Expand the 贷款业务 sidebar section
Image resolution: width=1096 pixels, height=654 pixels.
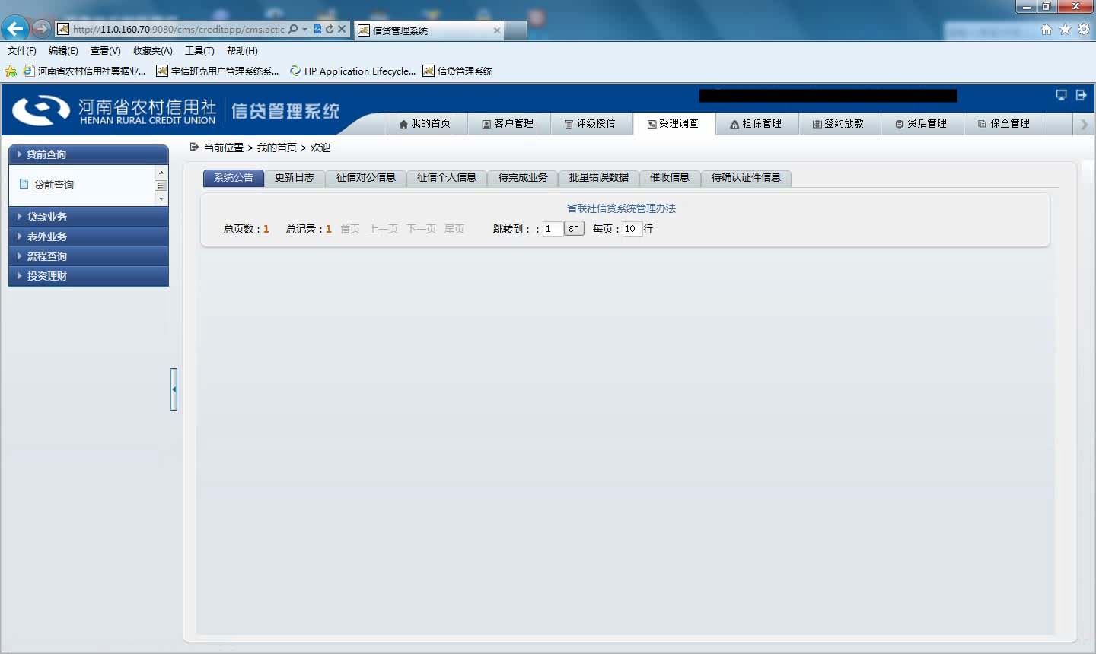88,217
